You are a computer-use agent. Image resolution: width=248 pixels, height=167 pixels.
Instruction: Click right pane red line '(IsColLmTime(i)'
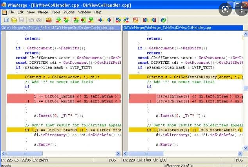[x=186, y=96]
